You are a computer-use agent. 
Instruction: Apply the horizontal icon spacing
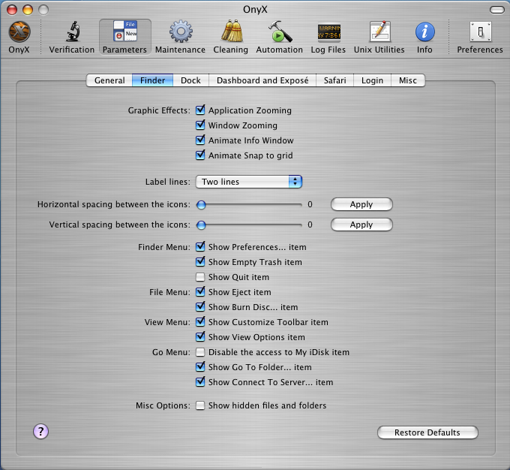(x=361, y=204)
